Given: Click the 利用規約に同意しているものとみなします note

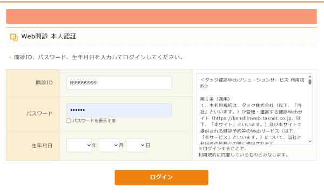Looking at the screenshot, I should tap(244, 155).
